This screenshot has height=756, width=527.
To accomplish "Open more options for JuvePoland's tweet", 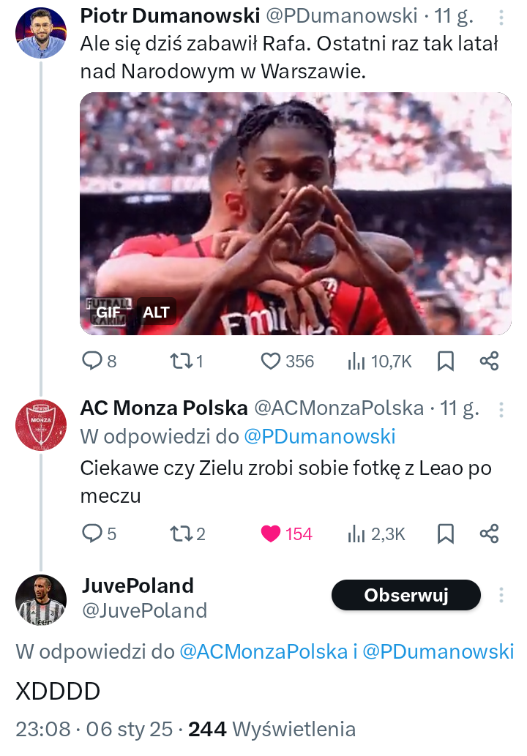I will [501, 594].
